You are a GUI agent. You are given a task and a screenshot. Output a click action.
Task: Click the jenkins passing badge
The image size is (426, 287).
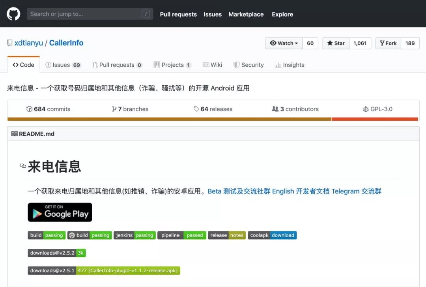135,235
